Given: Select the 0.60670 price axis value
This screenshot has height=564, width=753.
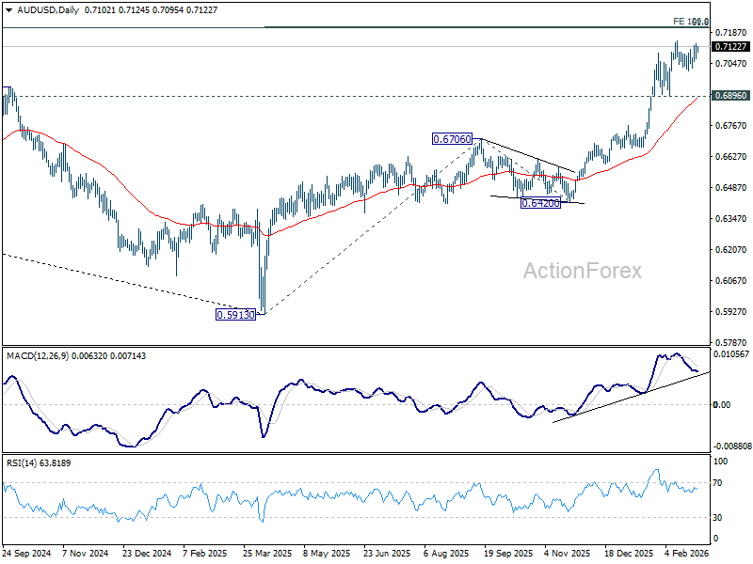Looking at the screenshot, I should pyautogui.click(x=731, y=280).
